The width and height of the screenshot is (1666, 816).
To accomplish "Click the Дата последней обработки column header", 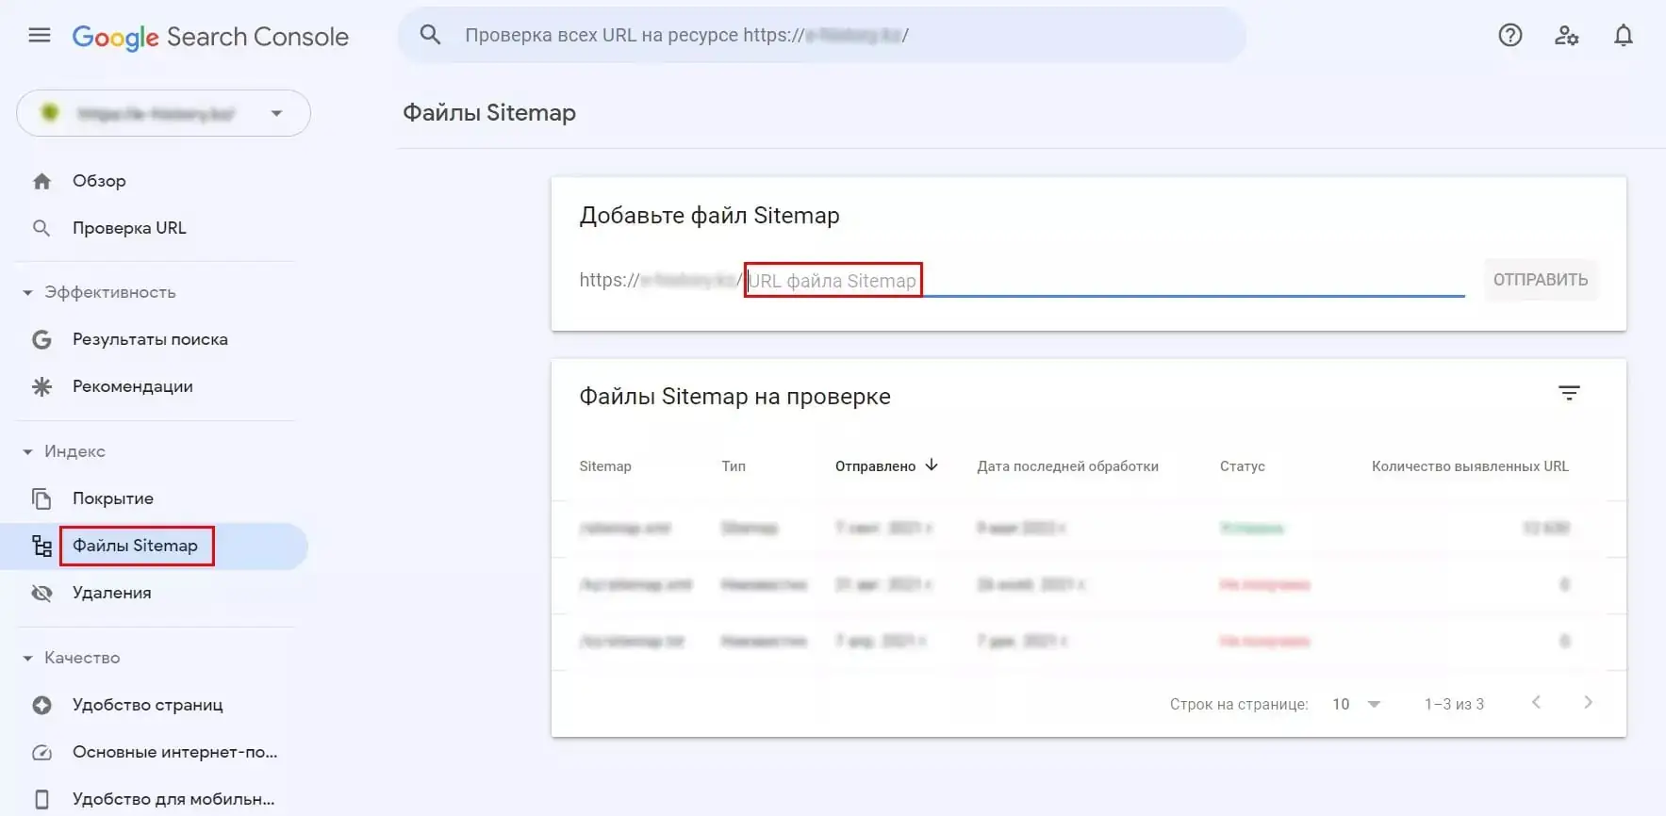I will point(1067,465).
